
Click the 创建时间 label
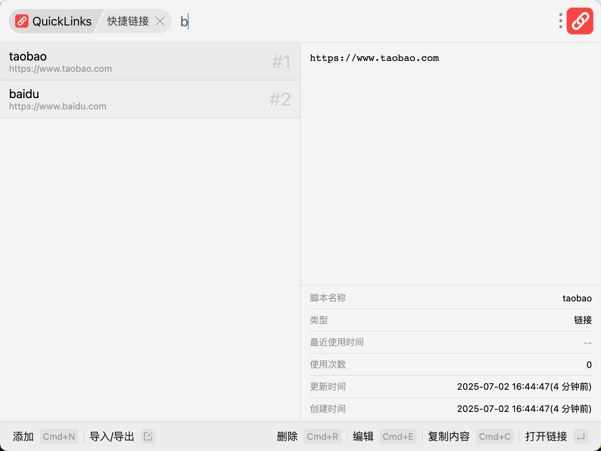click(x=328, y=409)
